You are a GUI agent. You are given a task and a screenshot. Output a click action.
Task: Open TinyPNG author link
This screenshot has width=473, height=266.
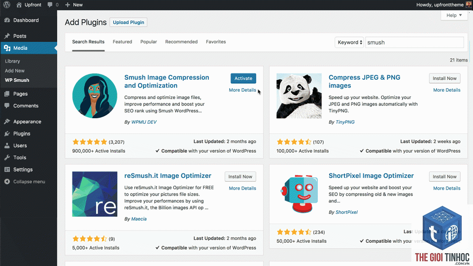[345, 122]
